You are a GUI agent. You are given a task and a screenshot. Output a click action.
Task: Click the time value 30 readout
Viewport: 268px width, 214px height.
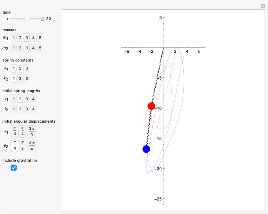49,19
